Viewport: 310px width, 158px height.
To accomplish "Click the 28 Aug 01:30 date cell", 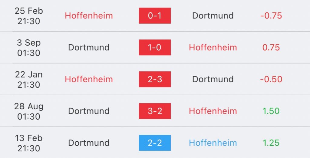I will [29, 111].
